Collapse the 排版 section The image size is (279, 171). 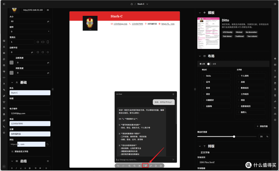coord(200,146)
